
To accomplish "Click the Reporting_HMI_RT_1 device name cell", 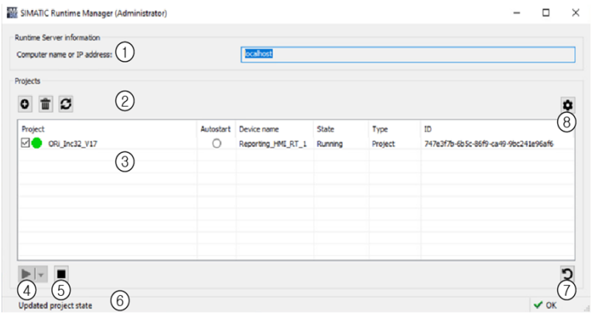I will tap(273, 144).
